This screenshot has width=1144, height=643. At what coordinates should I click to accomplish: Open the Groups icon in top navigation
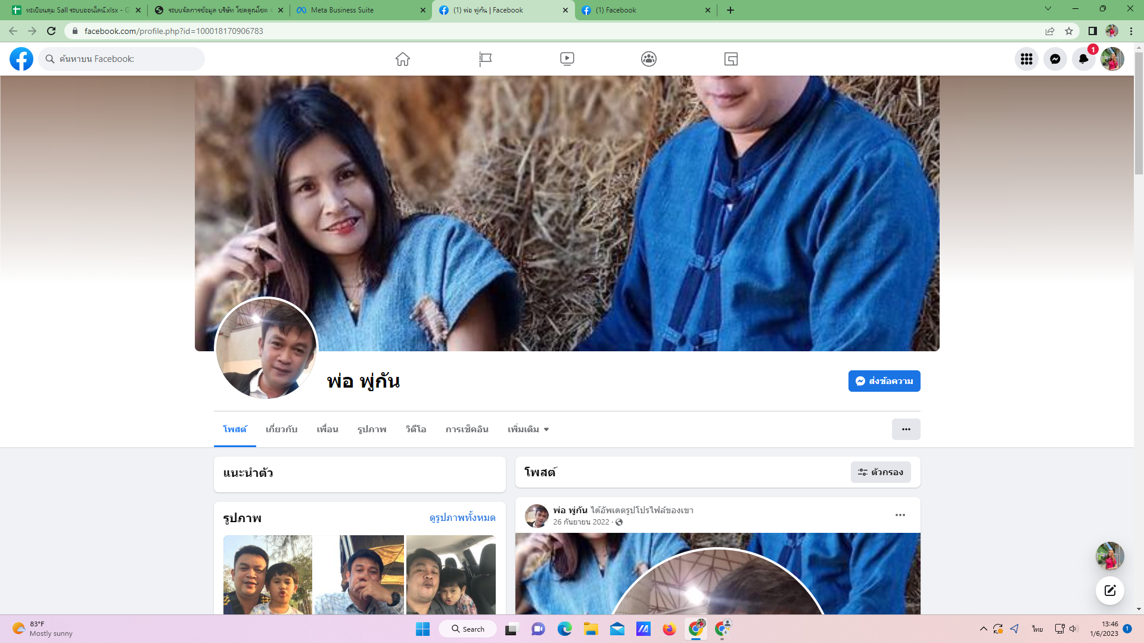pyautogui.click(x=649, y=59)
